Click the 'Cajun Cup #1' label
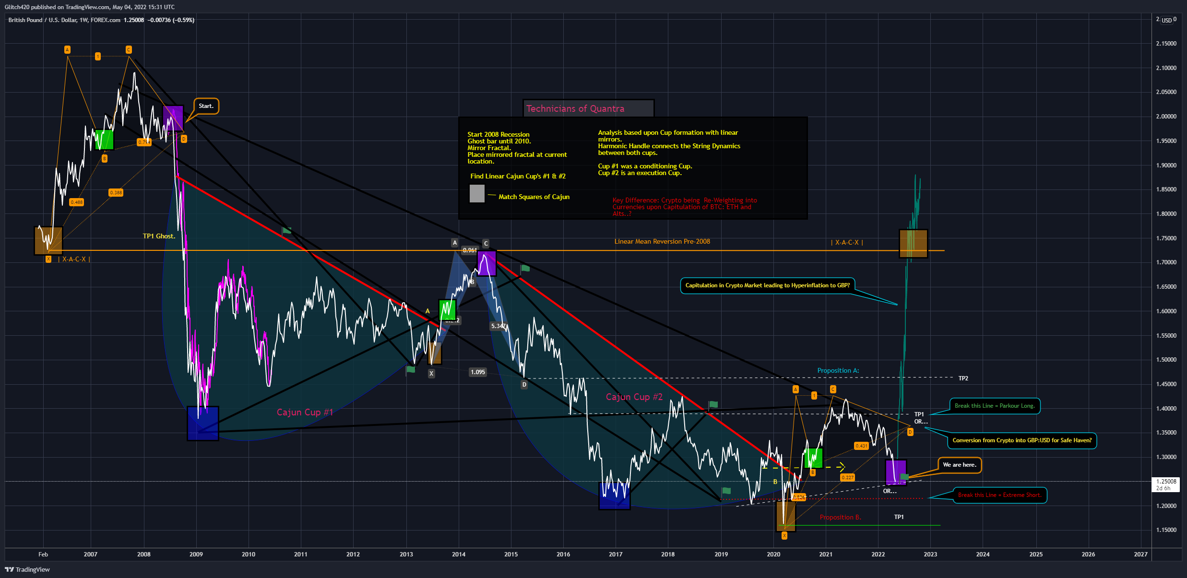Image resolution: width=1187 pixels, height=578 pixels. tap(305, 412)
